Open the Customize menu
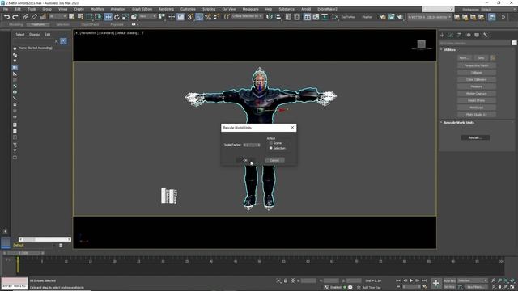This screenshot has width=518, height=291. [188, 9]
